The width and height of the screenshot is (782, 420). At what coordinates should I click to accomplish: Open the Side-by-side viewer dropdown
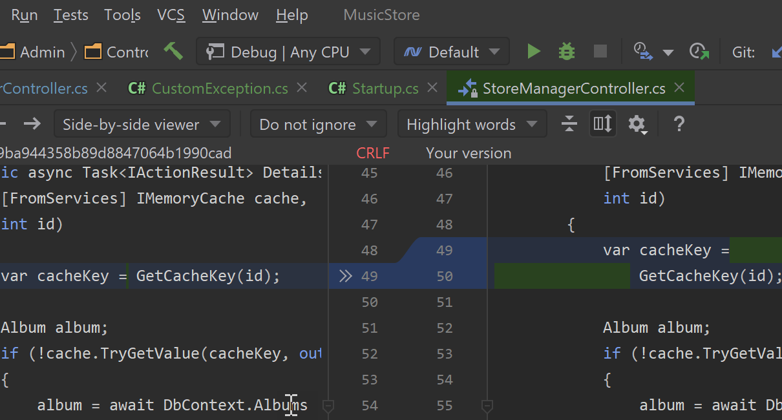(x=142, y=124)
